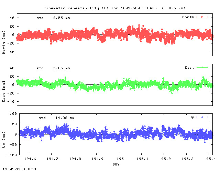Click the "100" tick label on Up axis
220x171 pixels.
click(13, 113)
